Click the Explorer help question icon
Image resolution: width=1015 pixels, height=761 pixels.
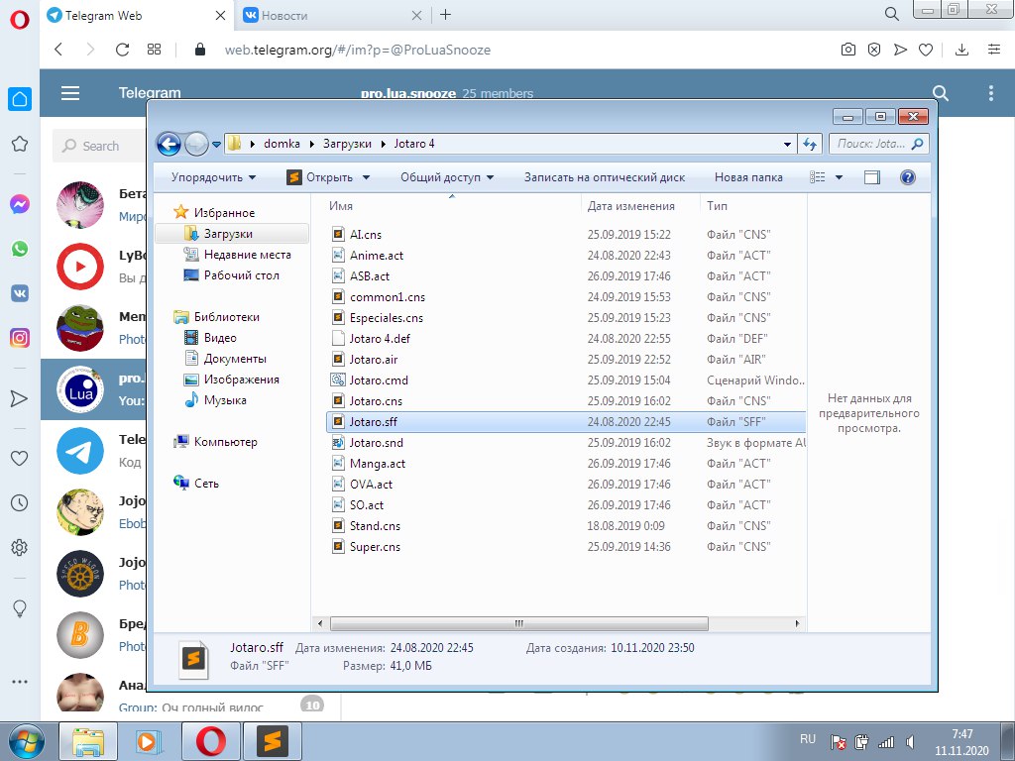[906, 177]
